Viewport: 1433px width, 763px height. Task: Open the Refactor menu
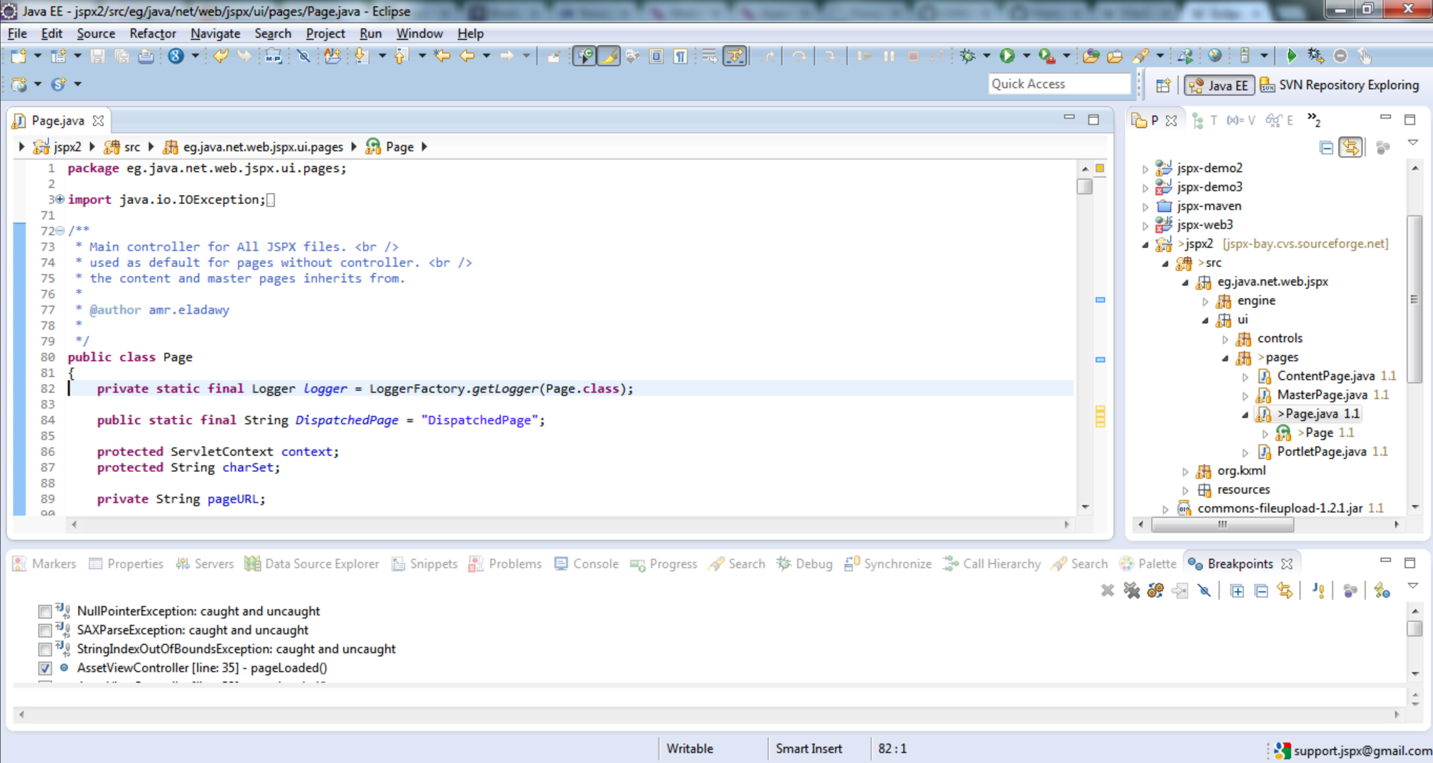pyautogui.click(x=152, y=33)
